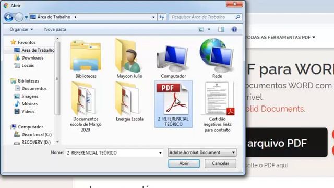Click the sidebar scroll down arrow

(x=57, y=142)
